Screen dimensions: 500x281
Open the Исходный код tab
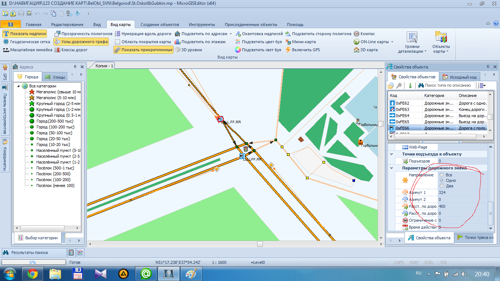coord(459,77)
